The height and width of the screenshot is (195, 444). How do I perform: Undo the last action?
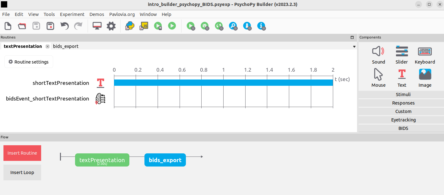tap(64, 26)
